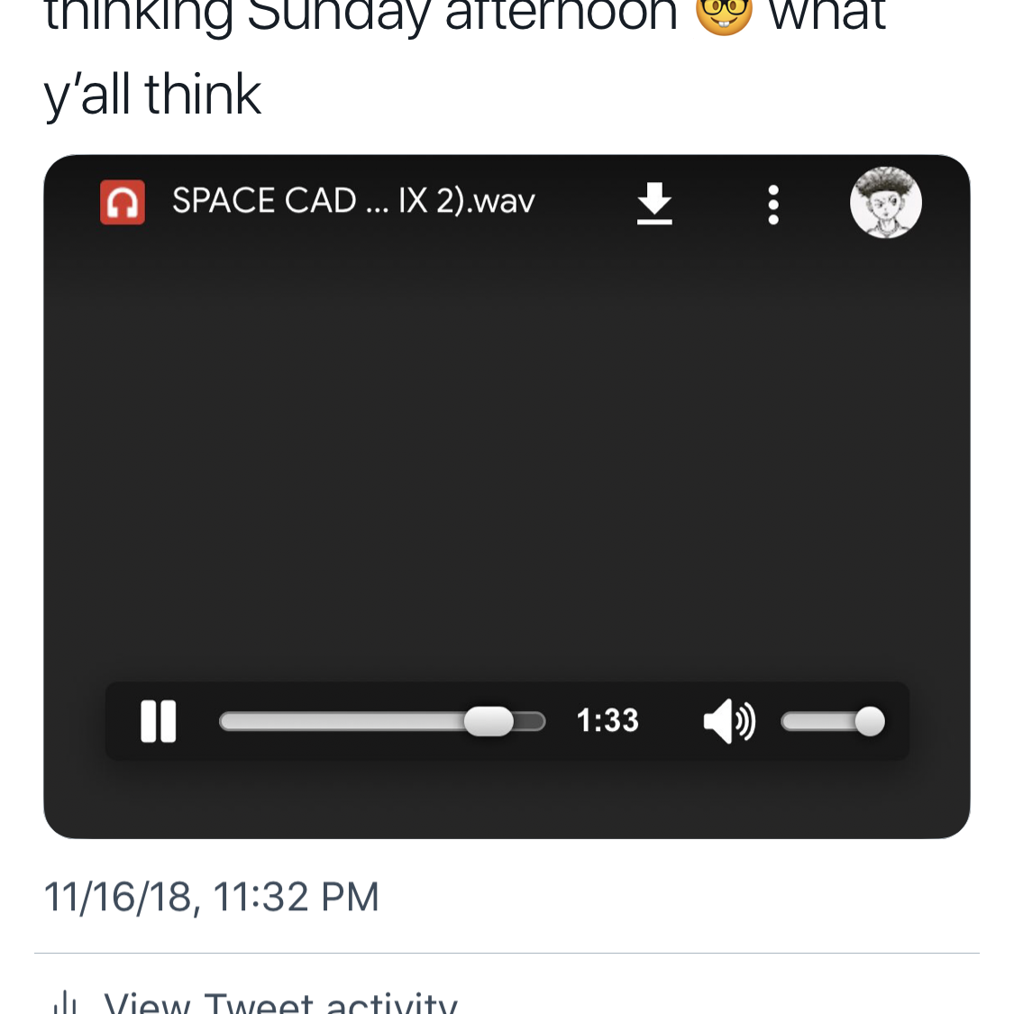This screenshot has width=1014, height=1014.
Task: Open the 11/16/18, 11:32 PM tweet timestamp
Action: pyautogui.click(x=212, y=897)
